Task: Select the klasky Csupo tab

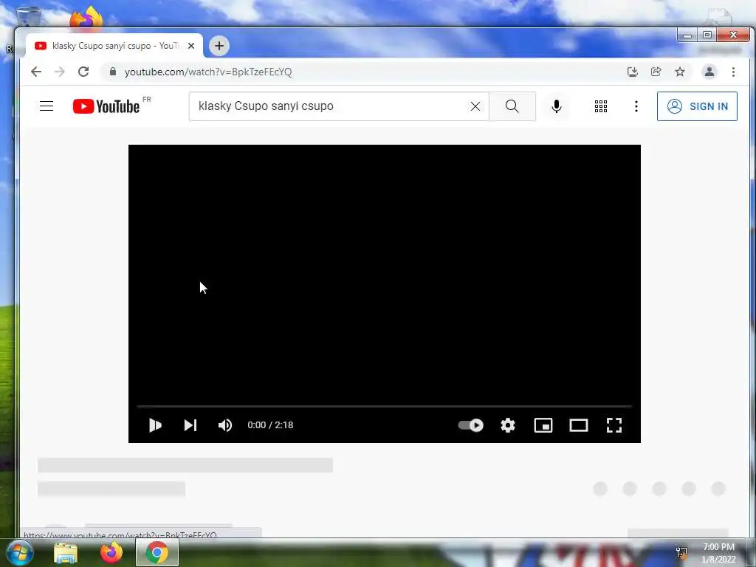Action: tap(114, 46)
